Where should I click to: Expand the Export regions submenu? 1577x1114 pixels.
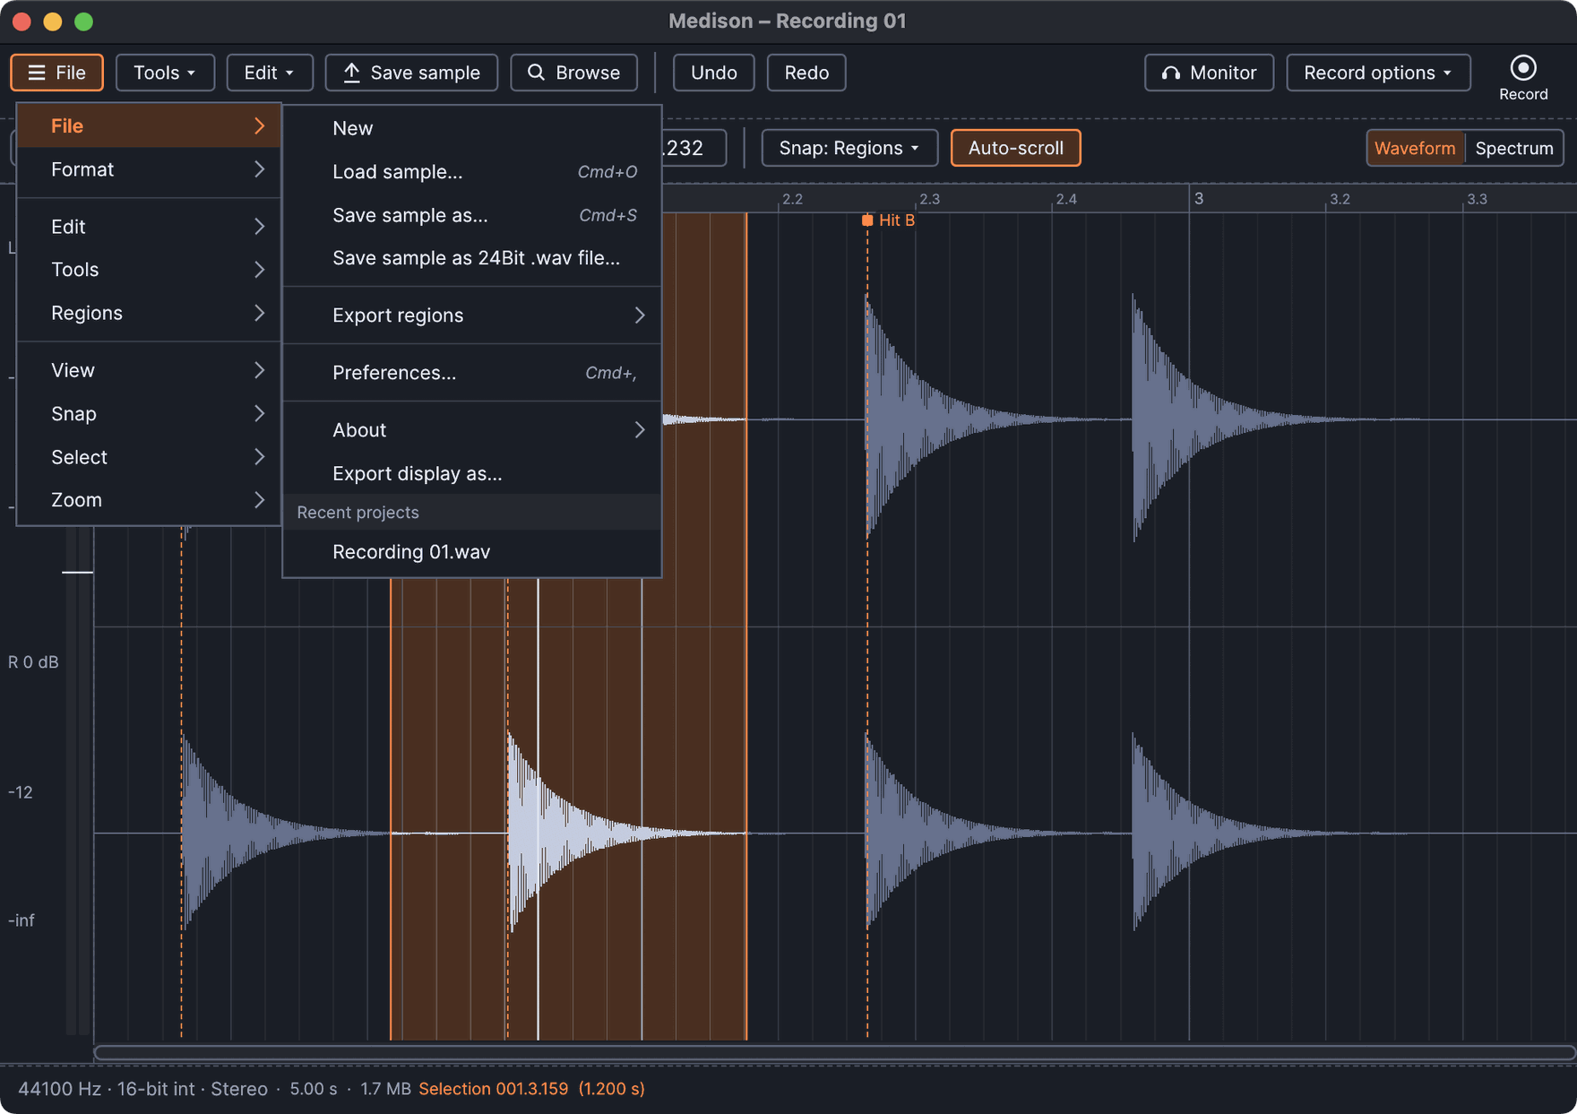(472, 315)
